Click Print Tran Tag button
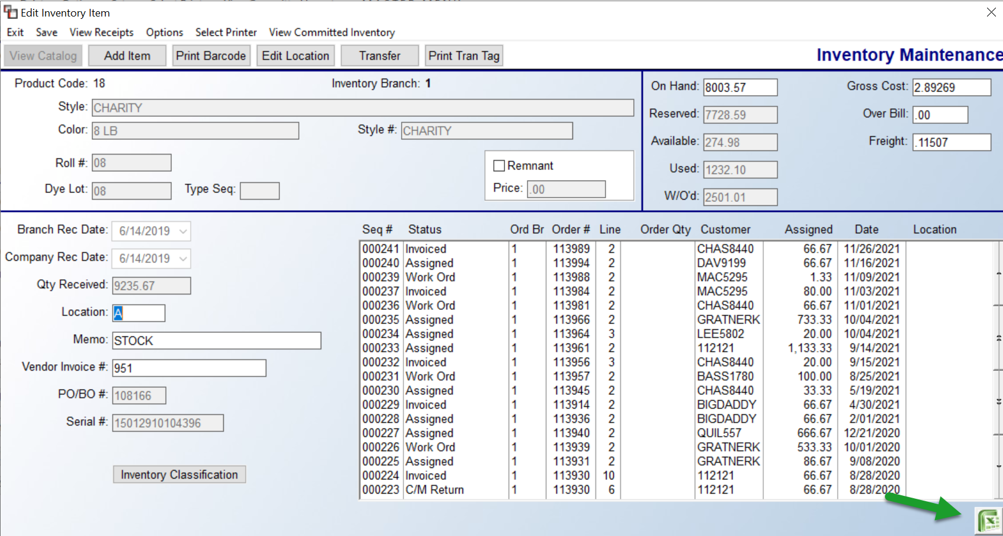 coord(464,56)
